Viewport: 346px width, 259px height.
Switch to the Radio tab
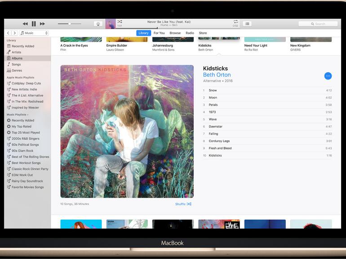190,33
